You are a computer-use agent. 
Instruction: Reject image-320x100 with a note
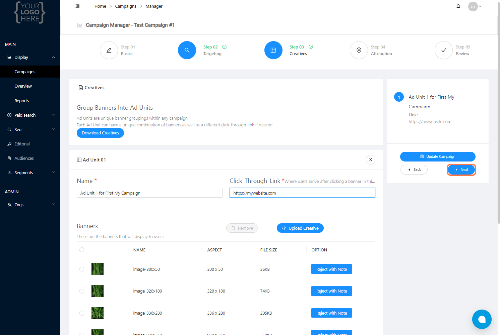[331, 291]
